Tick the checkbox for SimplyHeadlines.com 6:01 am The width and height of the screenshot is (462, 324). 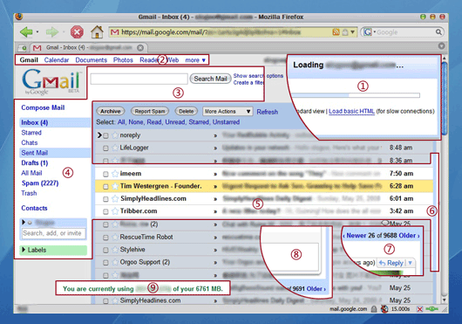(x=105, y=199)
